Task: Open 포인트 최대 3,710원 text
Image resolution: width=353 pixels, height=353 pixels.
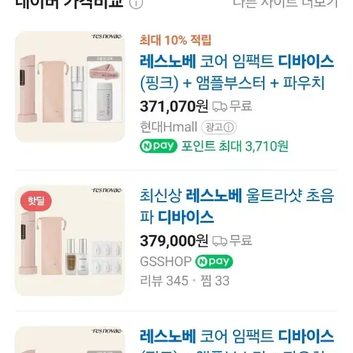Action: (234, 146)
